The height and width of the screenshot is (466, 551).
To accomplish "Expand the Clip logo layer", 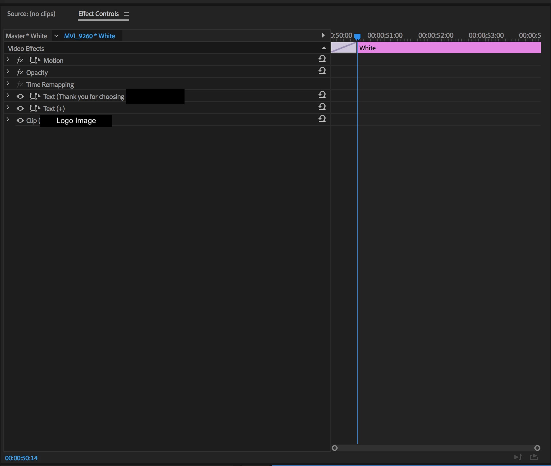I will click(x=8, y=120).
